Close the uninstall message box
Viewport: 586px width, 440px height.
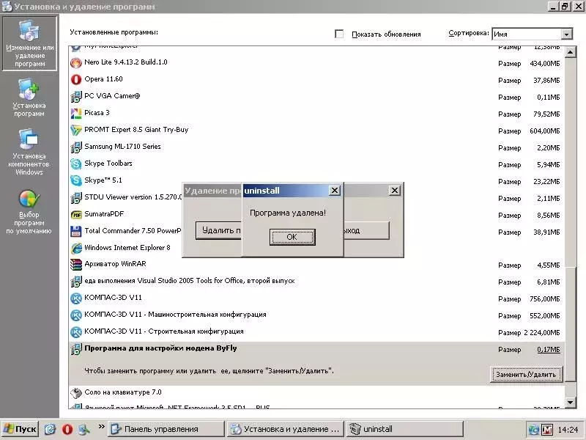click(x=335, y=191)
